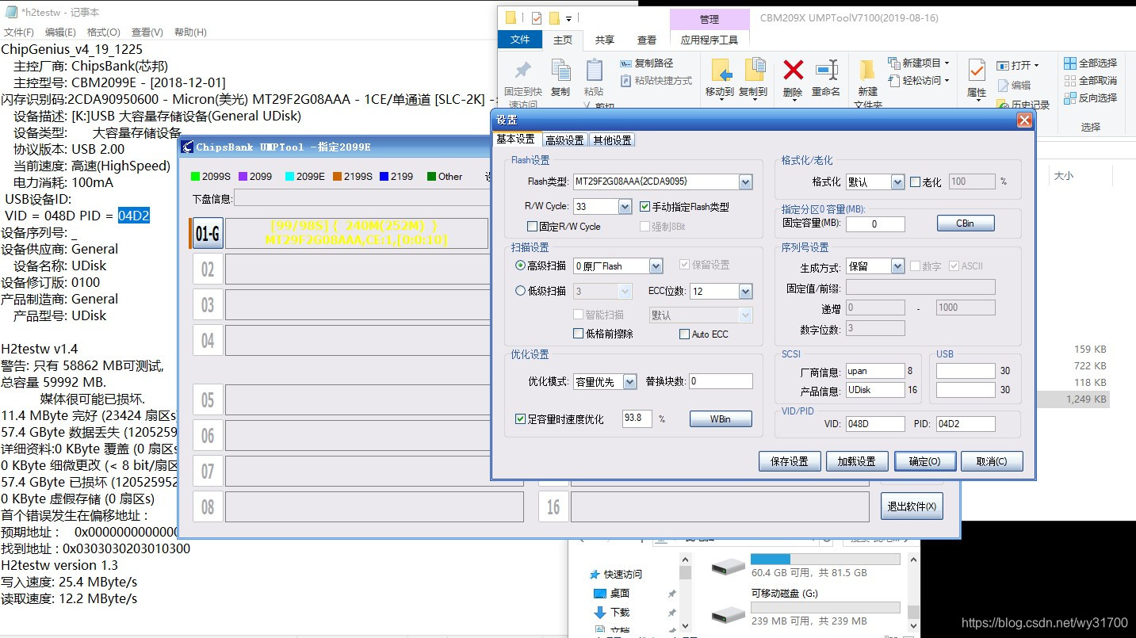The height and width of the screenshot is (638, 1136).
Task: Click the 确定(O) button
Action: tap(924, 461)
